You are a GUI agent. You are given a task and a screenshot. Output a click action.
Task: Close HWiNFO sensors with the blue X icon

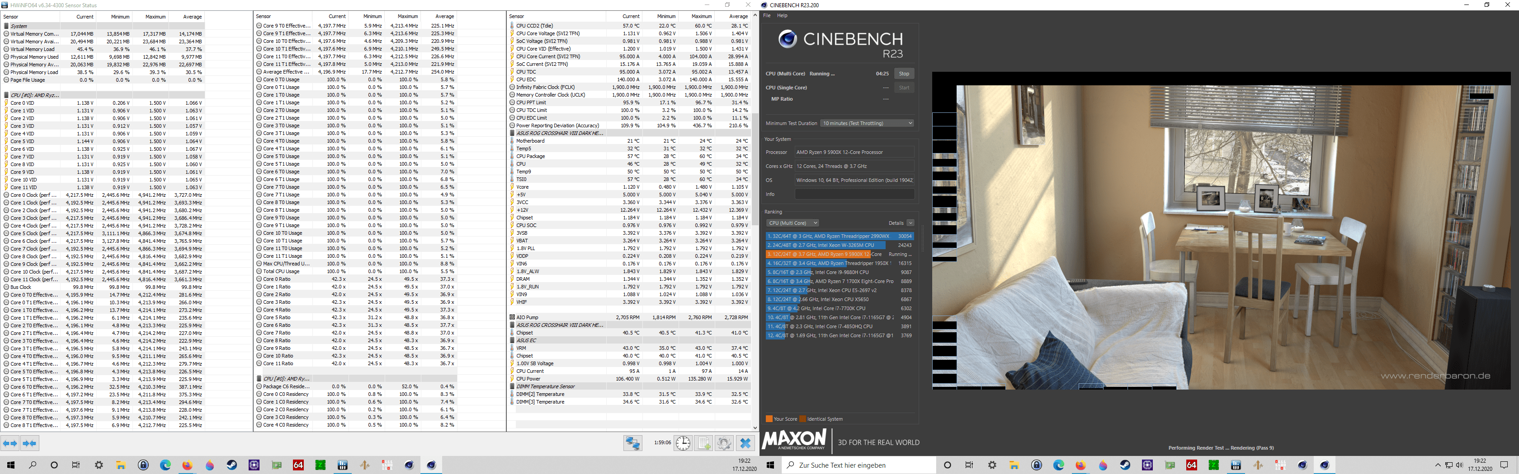coord(745,443)
